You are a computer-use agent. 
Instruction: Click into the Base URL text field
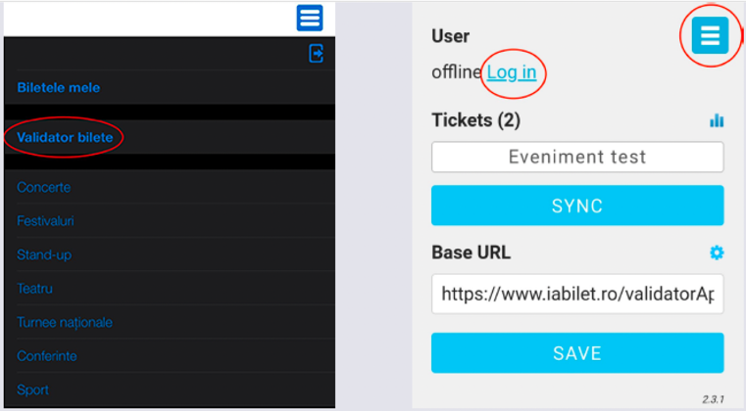point(577,294)
